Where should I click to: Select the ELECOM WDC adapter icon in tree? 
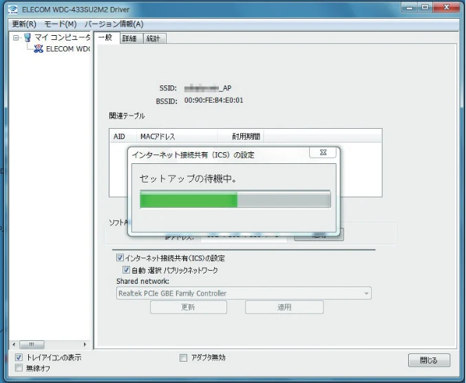pos(38,48)
